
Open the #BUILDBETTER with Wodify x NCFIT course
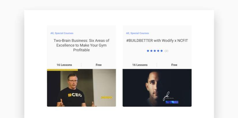click(x=157, y=41)
